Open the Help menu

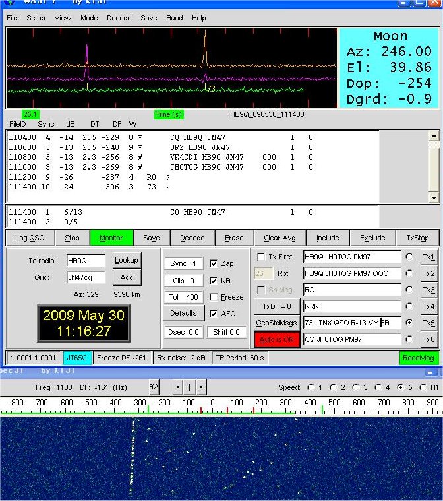coord(199,18)
